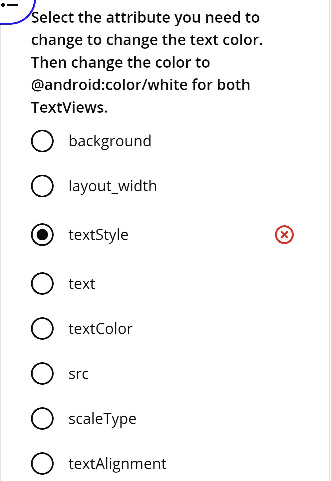Select the text radio button
This screenshot has width=331, height=481.
(x=42, y=283)
